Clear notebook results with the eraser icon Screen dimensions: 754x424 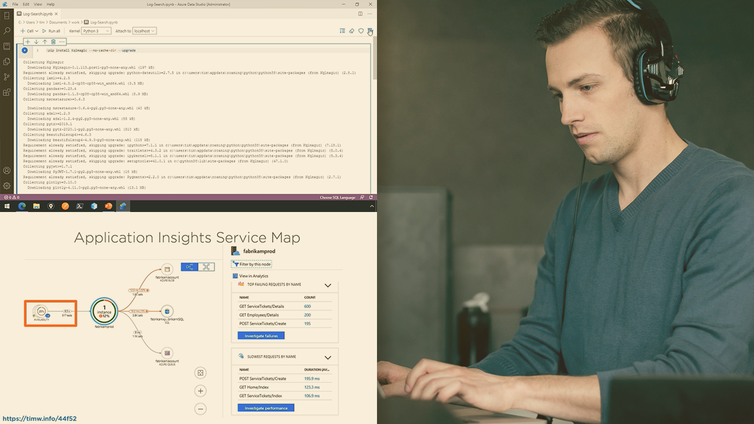(x=352, y=31)
